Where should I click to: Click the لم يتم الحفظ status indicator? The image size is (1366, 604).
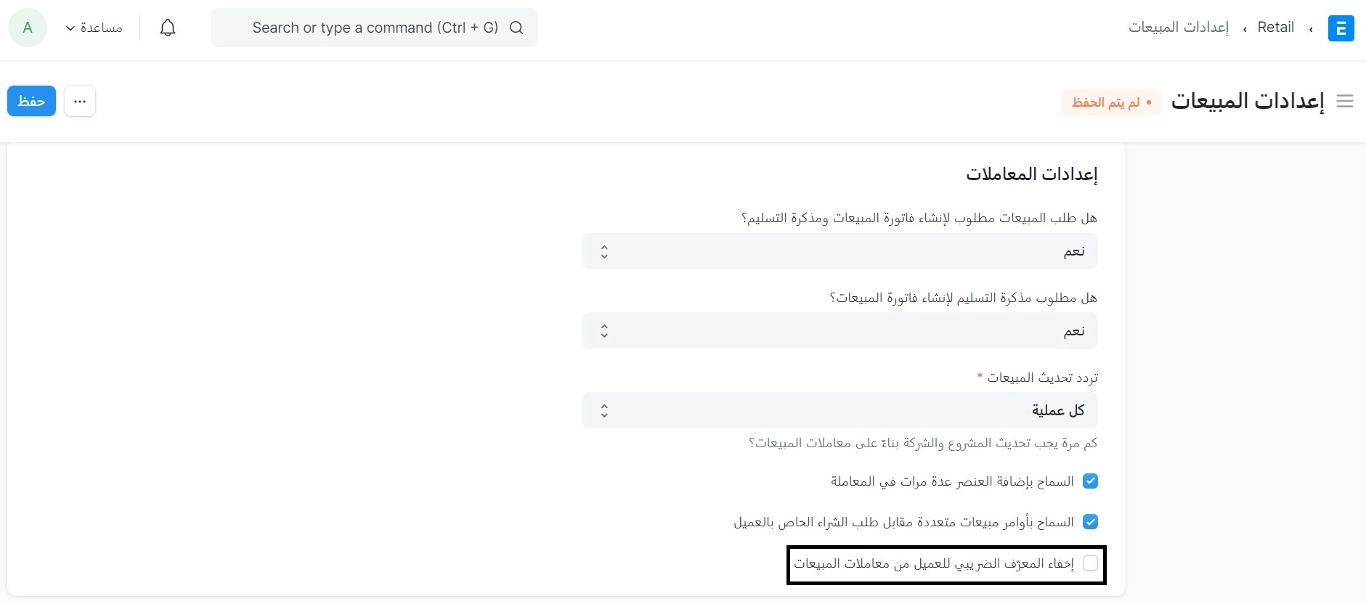[1111, 102]
